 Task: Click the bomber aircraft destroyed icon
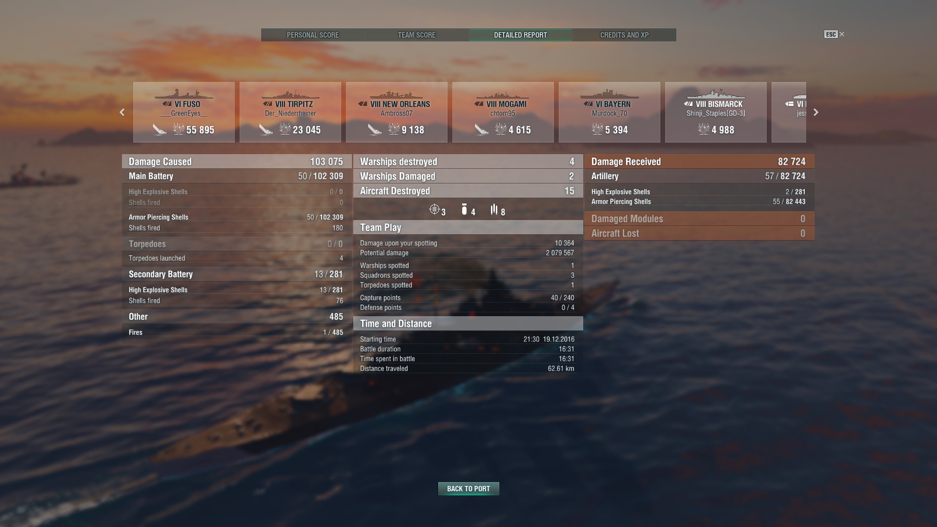point(464,209)
